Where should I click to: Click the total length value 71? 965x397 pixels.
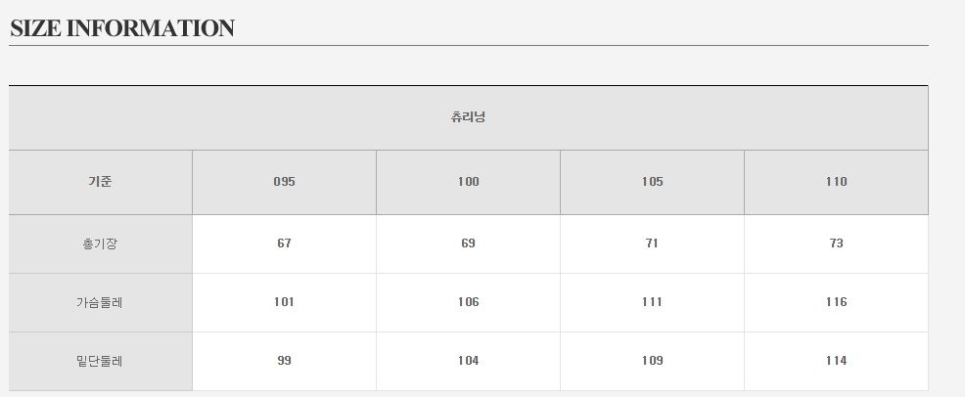(652, 243)
